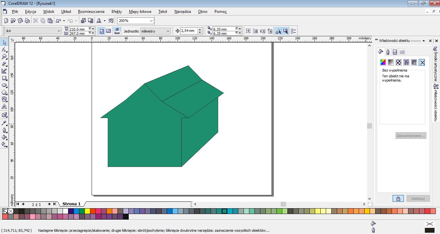Choose the fountain fill gradient type
The width and height of the screenshot is (440, 234).
click(x=391, y=62)
